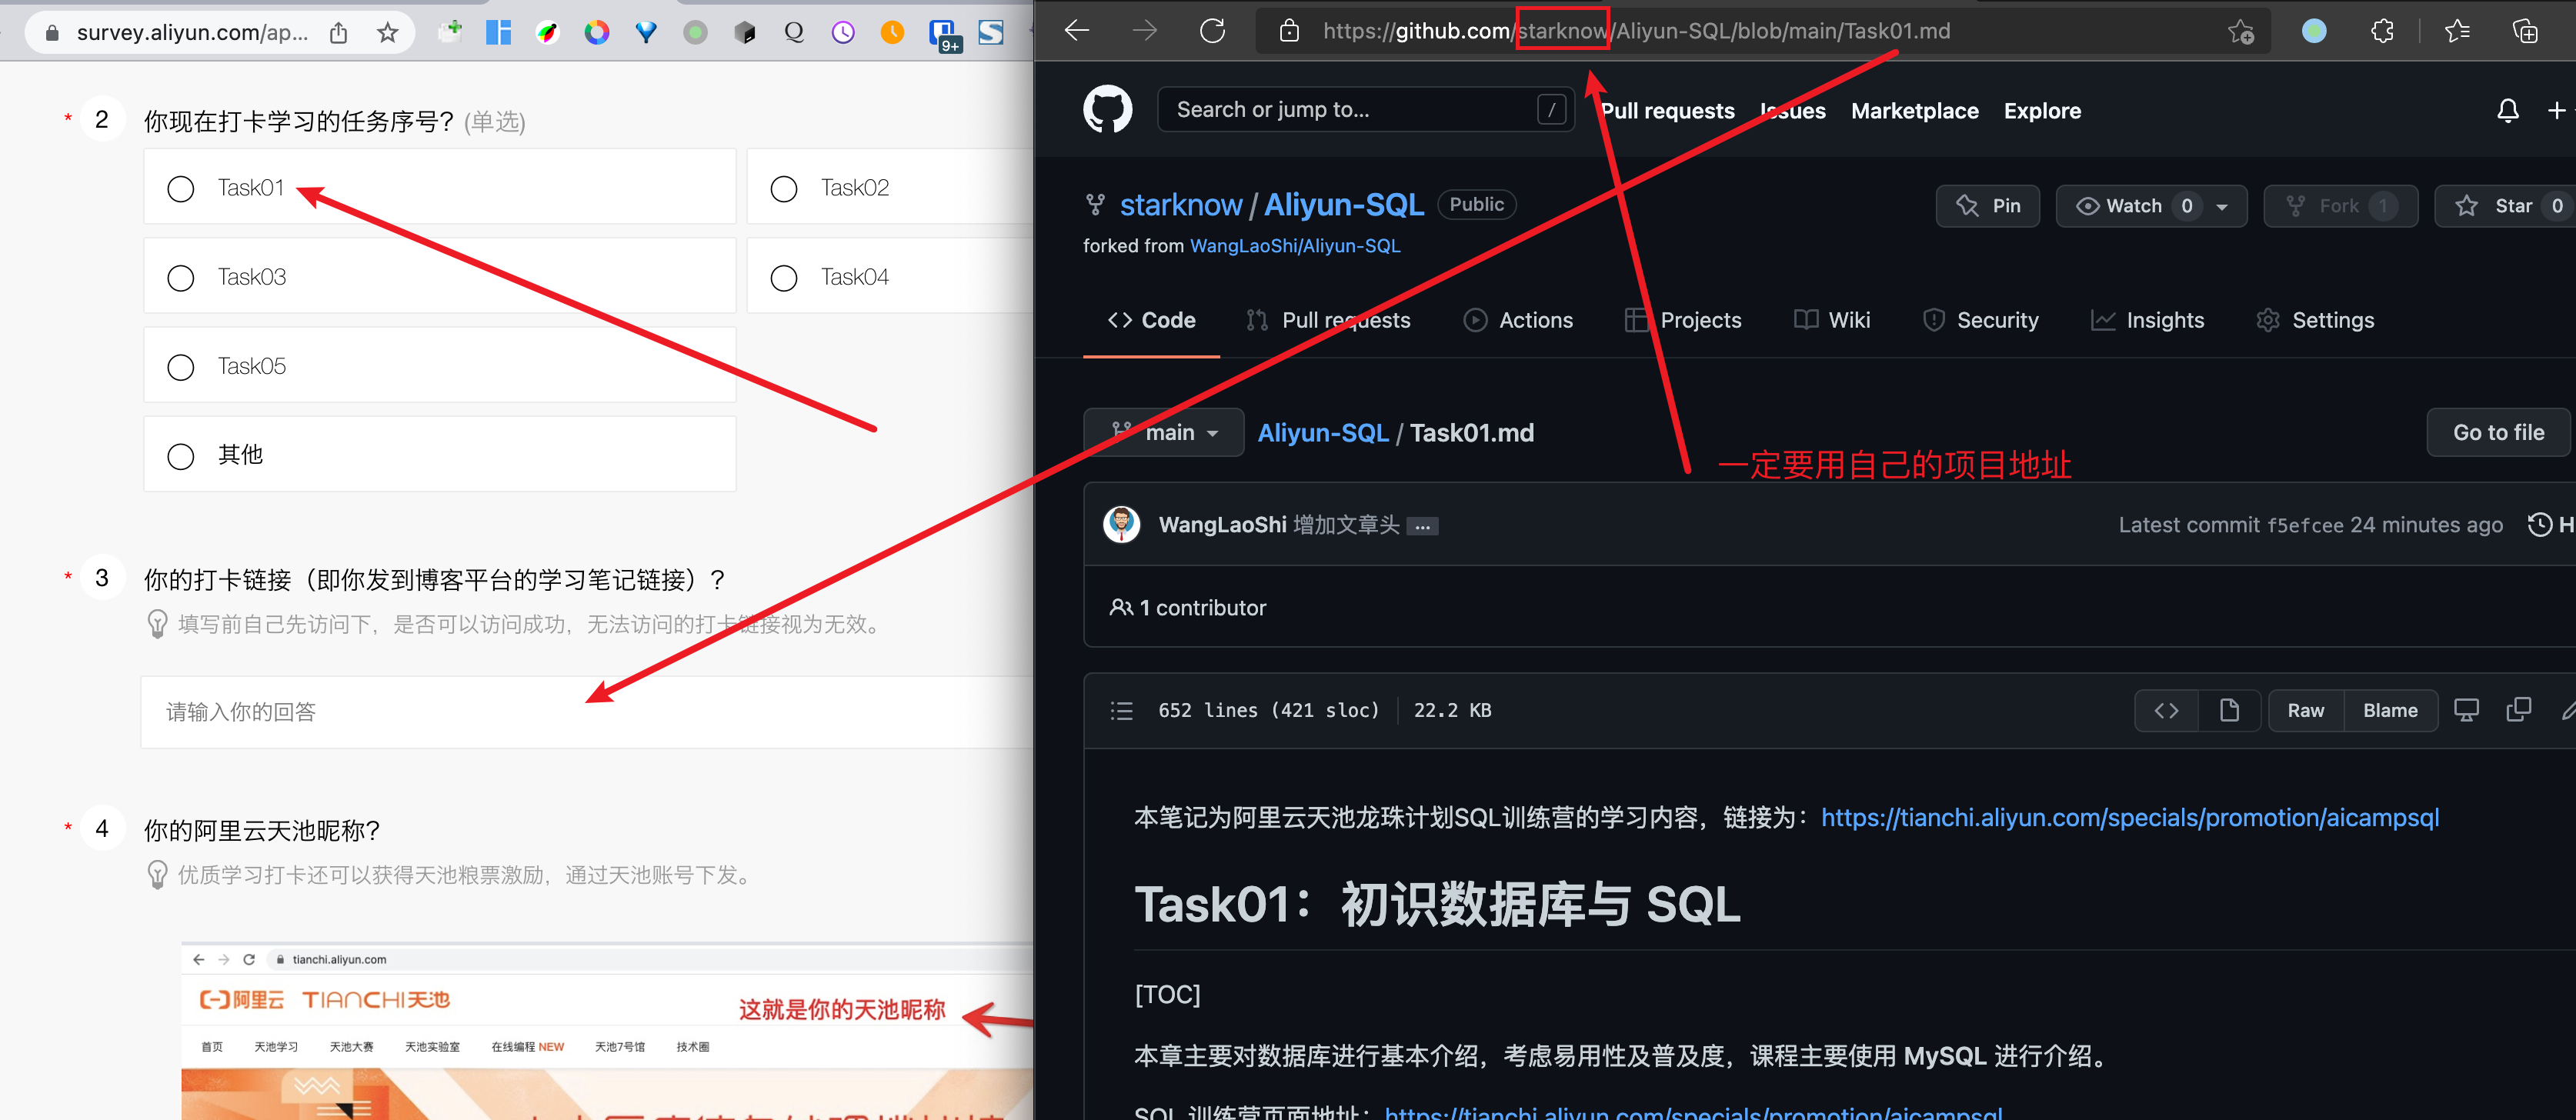2576x1120 pixels.
Task: Click the browser reload button
Action: click(1212, 31)
